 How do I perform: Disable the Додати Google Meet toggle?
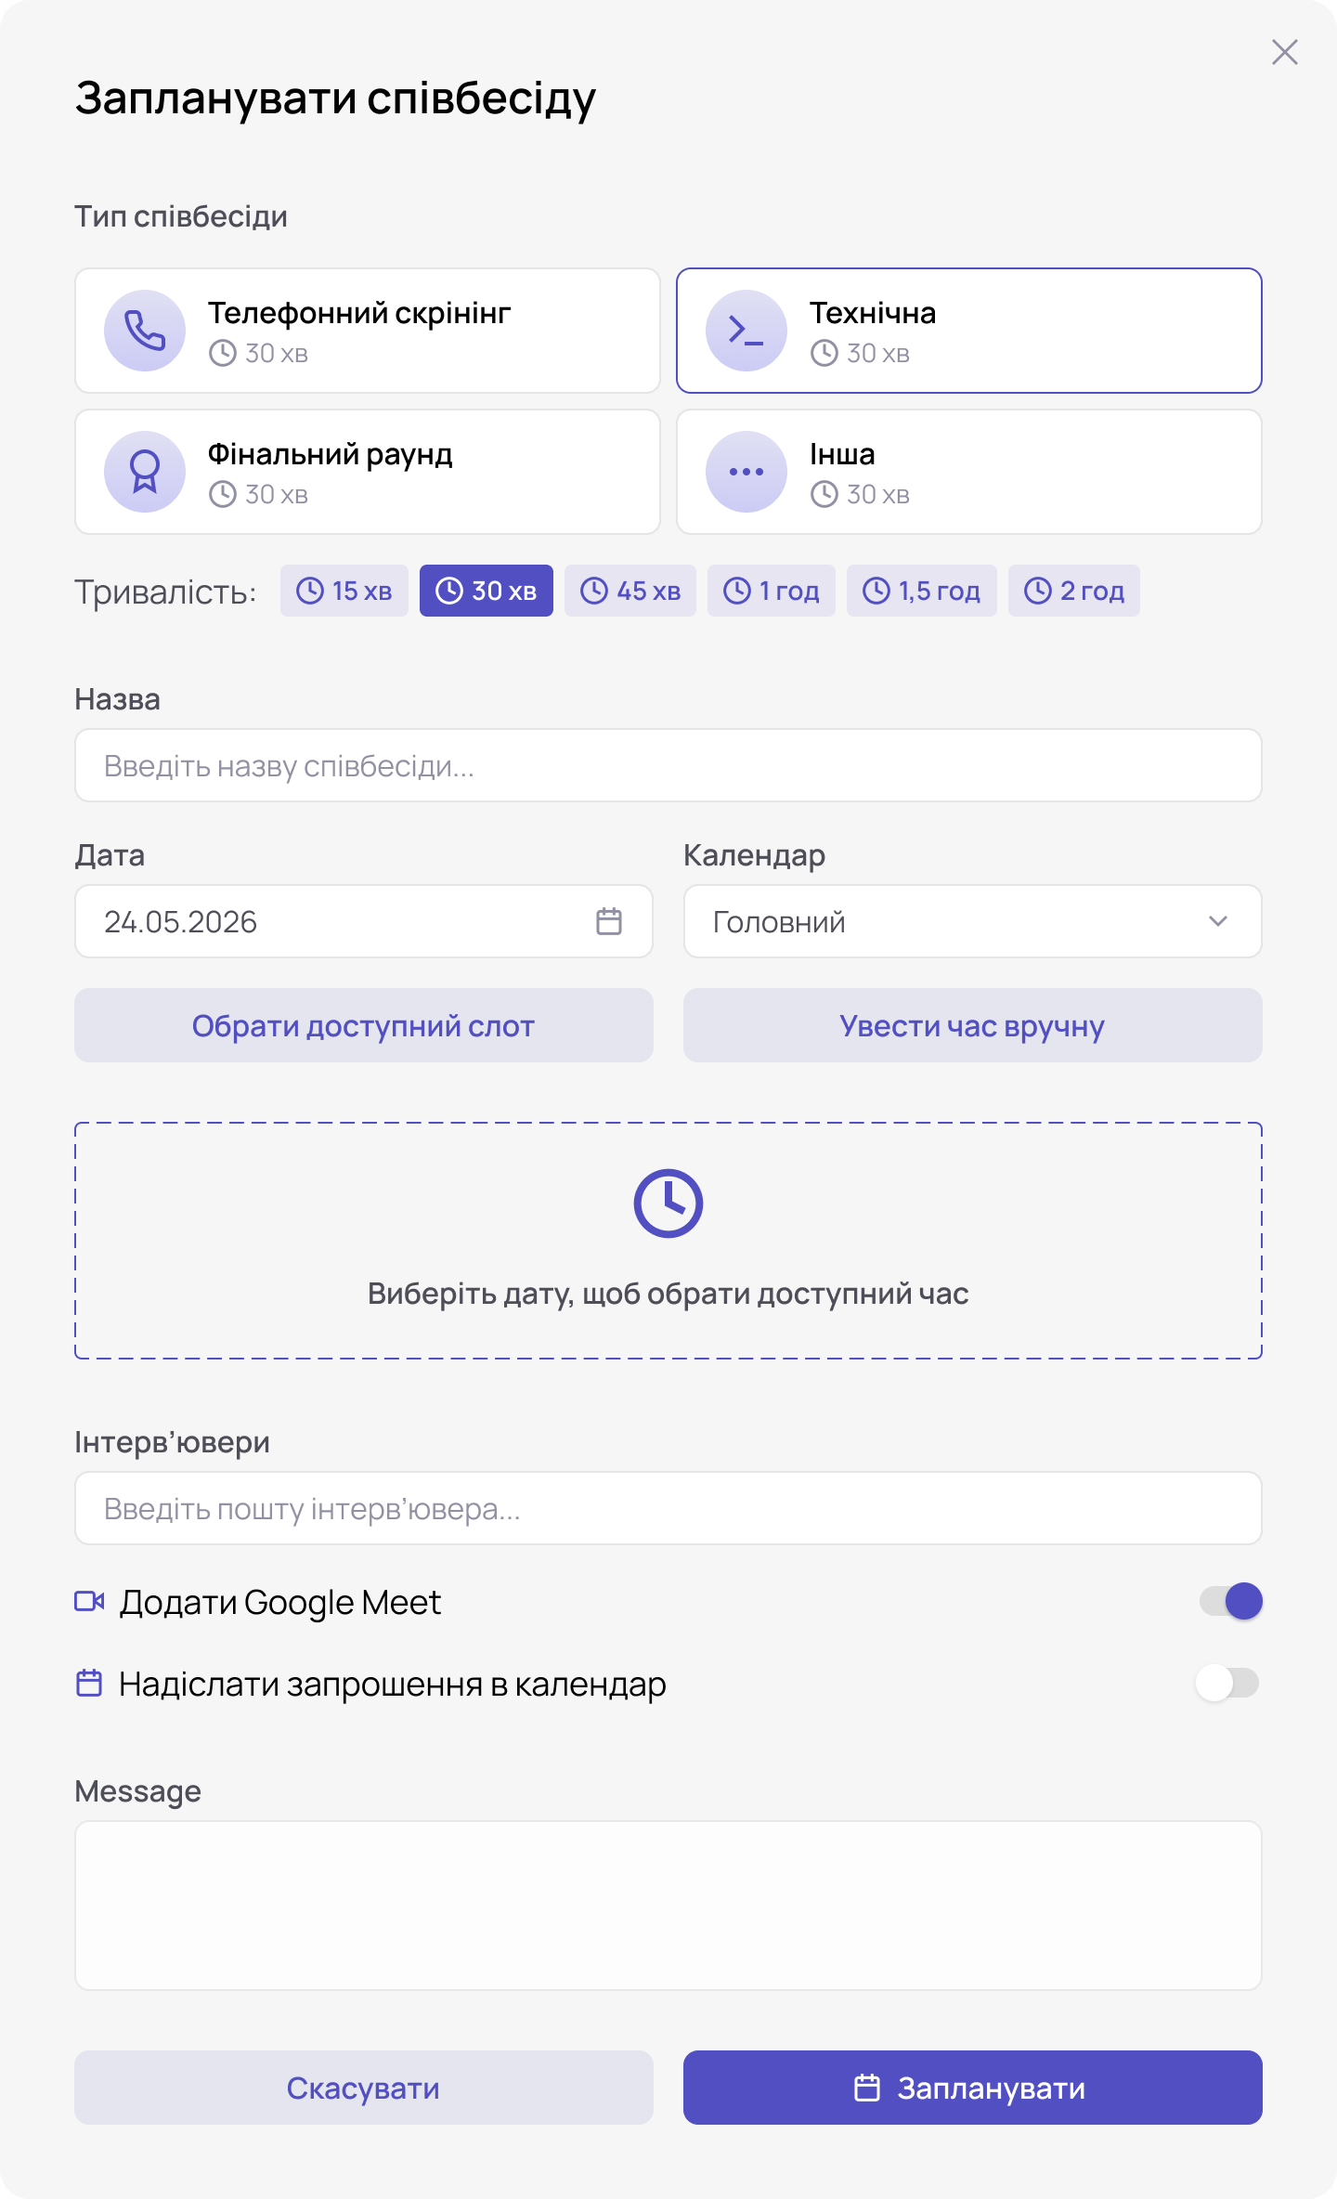(x=1230, y=1601)
